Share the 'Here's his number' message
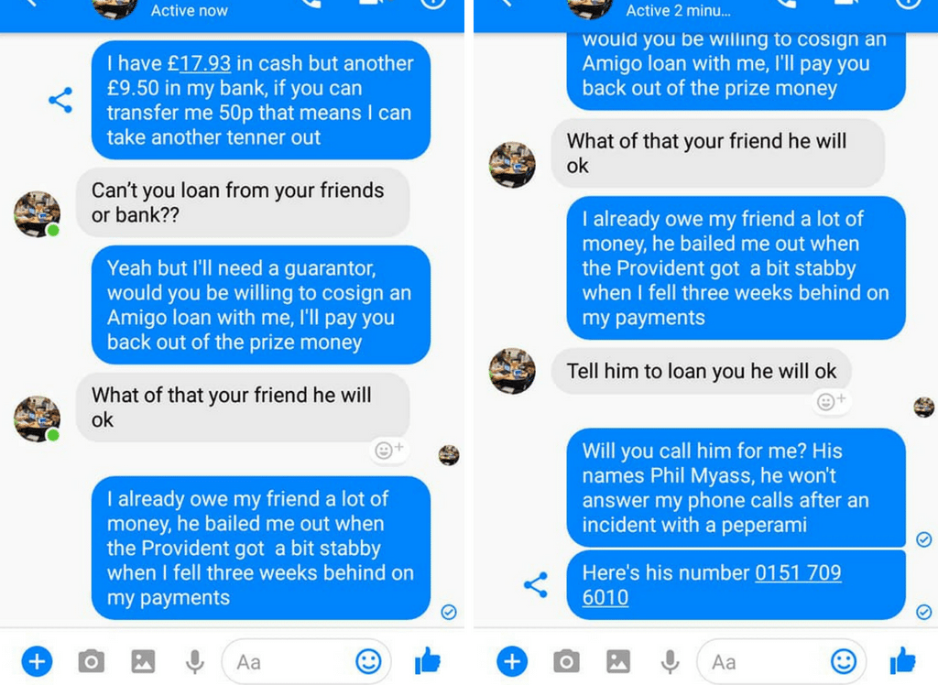 pos(535,584)
